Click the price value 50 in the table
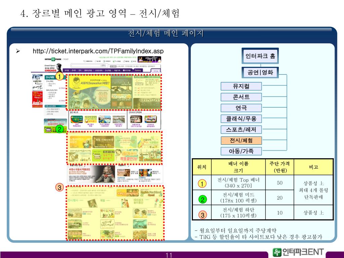The image size is (344, 258). click(x=279, y=183)
